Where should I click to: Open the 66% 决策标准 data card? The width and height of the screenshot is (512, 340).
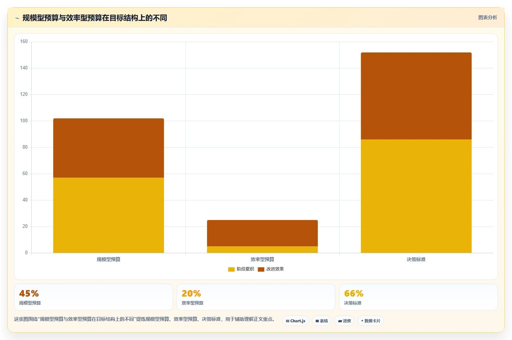418,297
